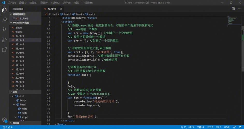This screenshot has width=244, height=129.
Task: Close the 11.html editor tab
Action: tap(61, 9)
